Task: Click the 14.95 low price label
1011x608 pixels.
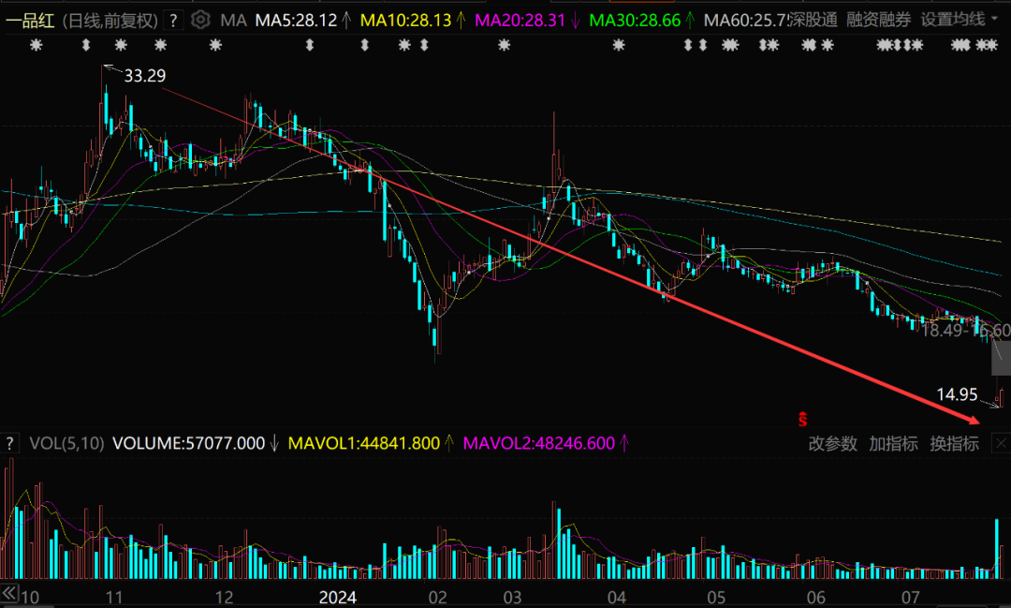Action: [x=957, y=394]
